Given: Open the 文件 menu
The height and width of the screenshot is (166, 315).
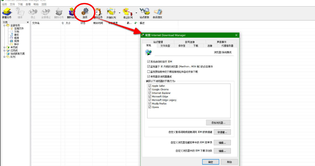Looking at the screenshot, I should coord(12,4).
